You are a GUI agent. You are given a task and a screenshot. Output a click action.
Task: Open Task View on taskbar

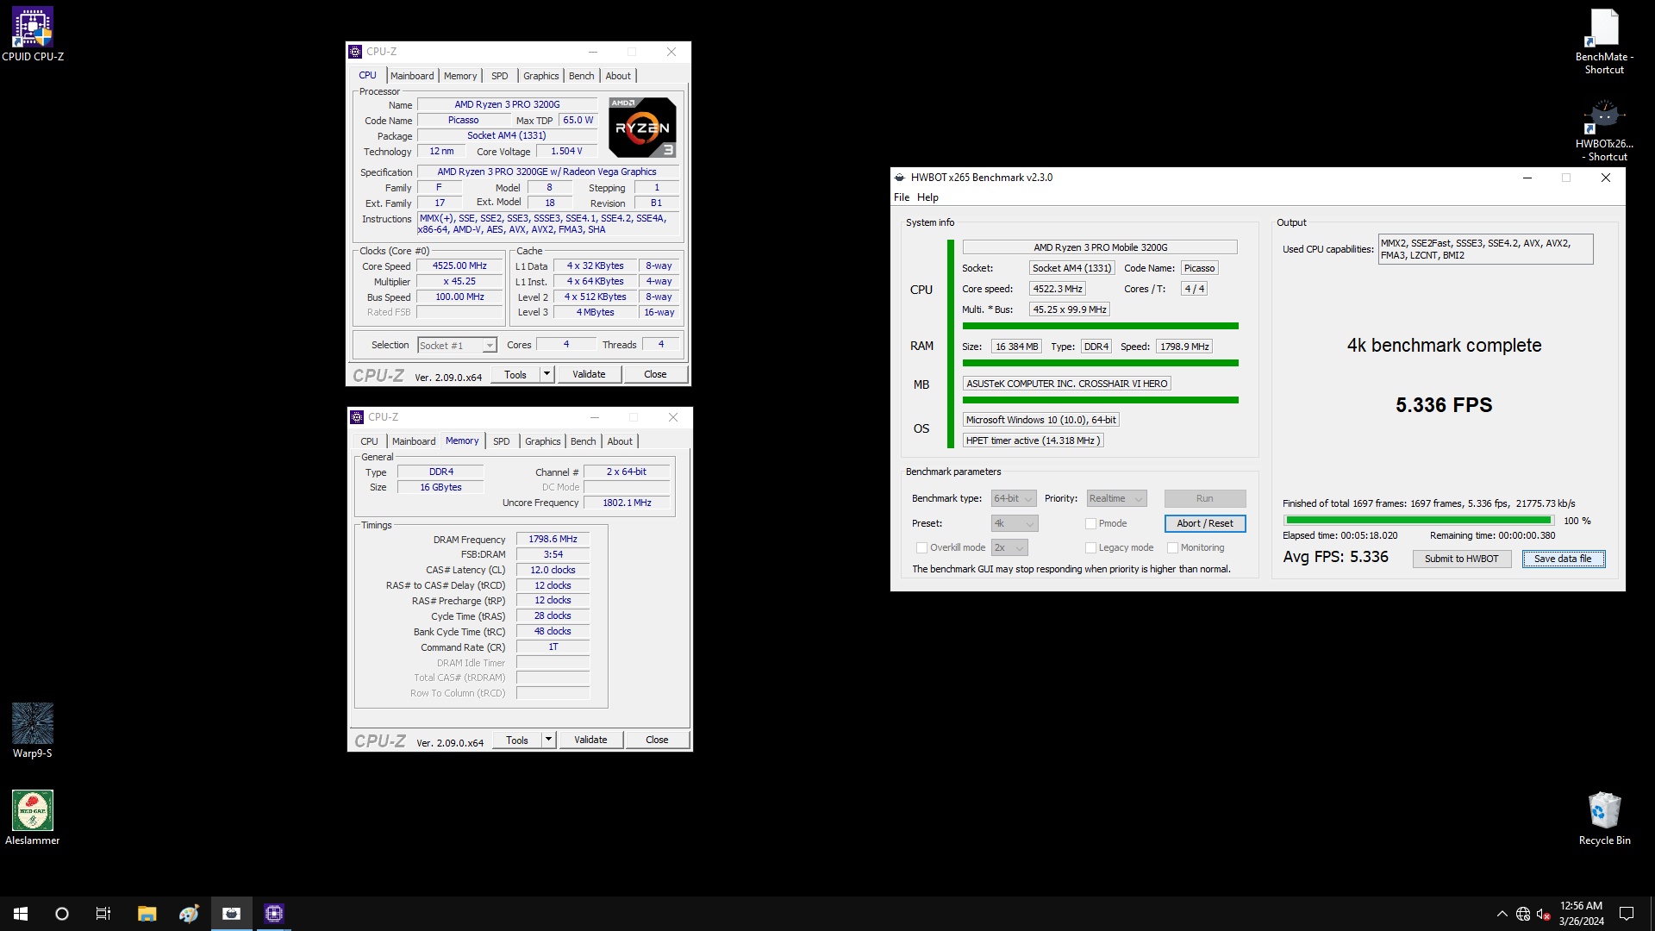103,914
